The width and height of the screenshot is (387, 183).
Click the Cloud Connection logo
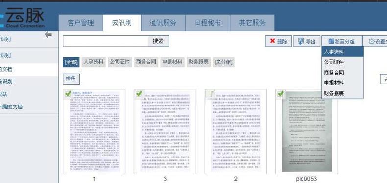(22, 18)
